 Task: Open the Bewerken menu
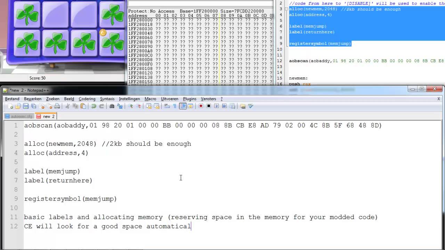(x=33, y=99)
